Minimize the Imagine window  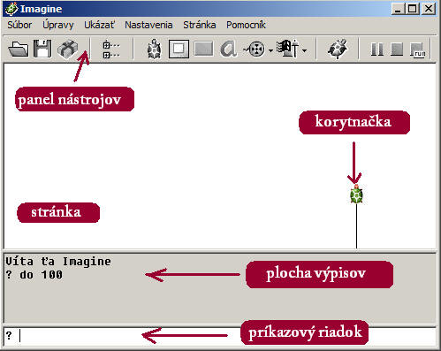(398, 9)
